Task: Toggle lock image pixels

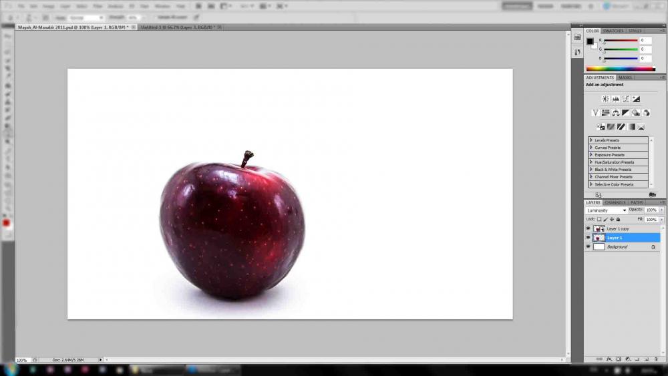Action: 605,219
